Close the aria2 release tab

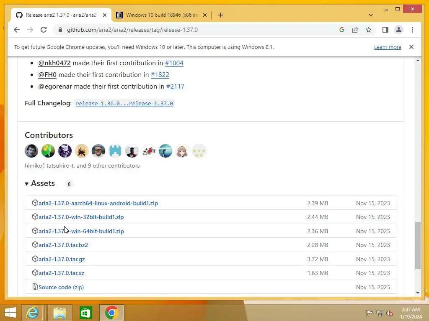pyautogui.click(x=104, y=15)
